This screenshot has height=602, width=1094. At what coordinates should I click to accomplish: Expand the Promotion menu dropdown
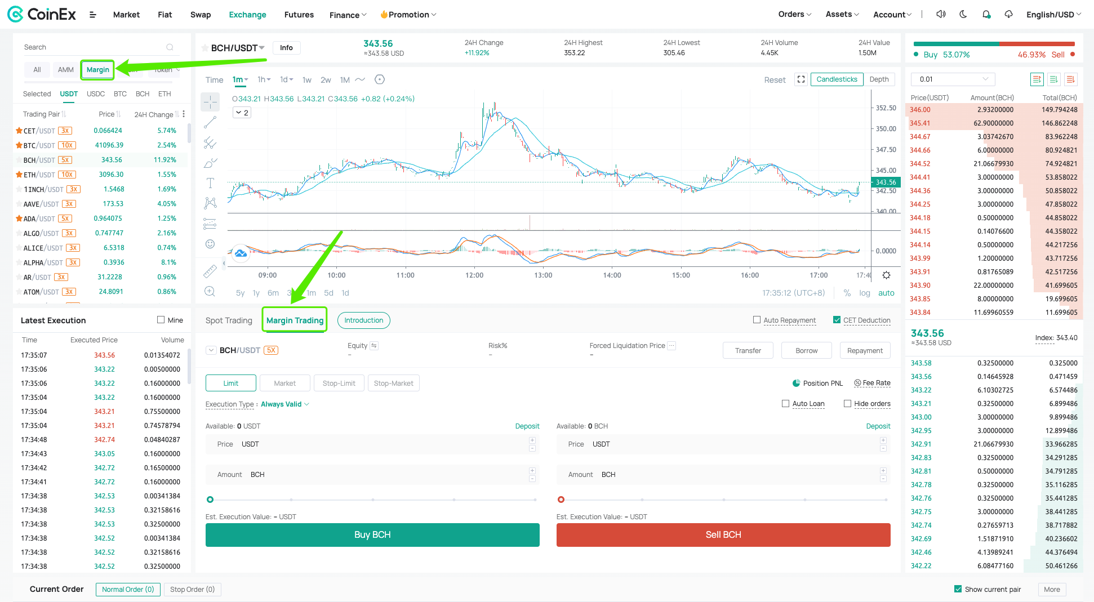[x=408, y=15]
